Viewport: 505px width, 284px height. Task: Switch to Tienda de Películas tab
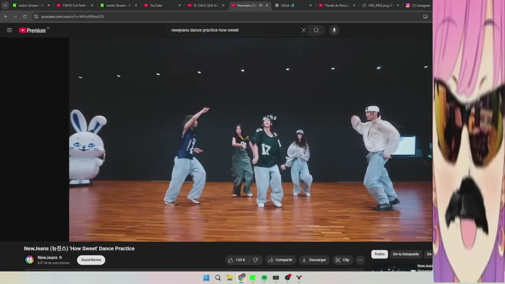coord(337,6)
